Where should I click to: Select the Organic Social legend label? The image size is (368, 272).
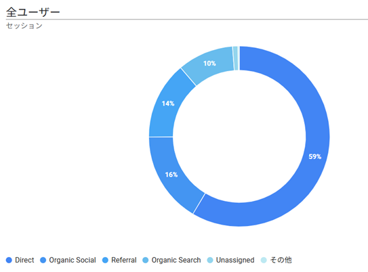point(73,260)
